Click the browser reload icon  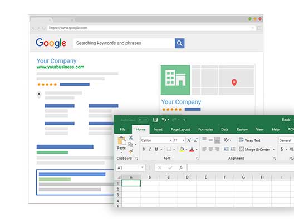[44, 28]
